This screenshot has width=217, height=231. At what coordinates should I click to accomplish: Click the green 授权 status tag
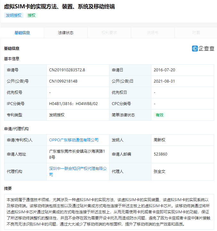(x=32, y=15)
